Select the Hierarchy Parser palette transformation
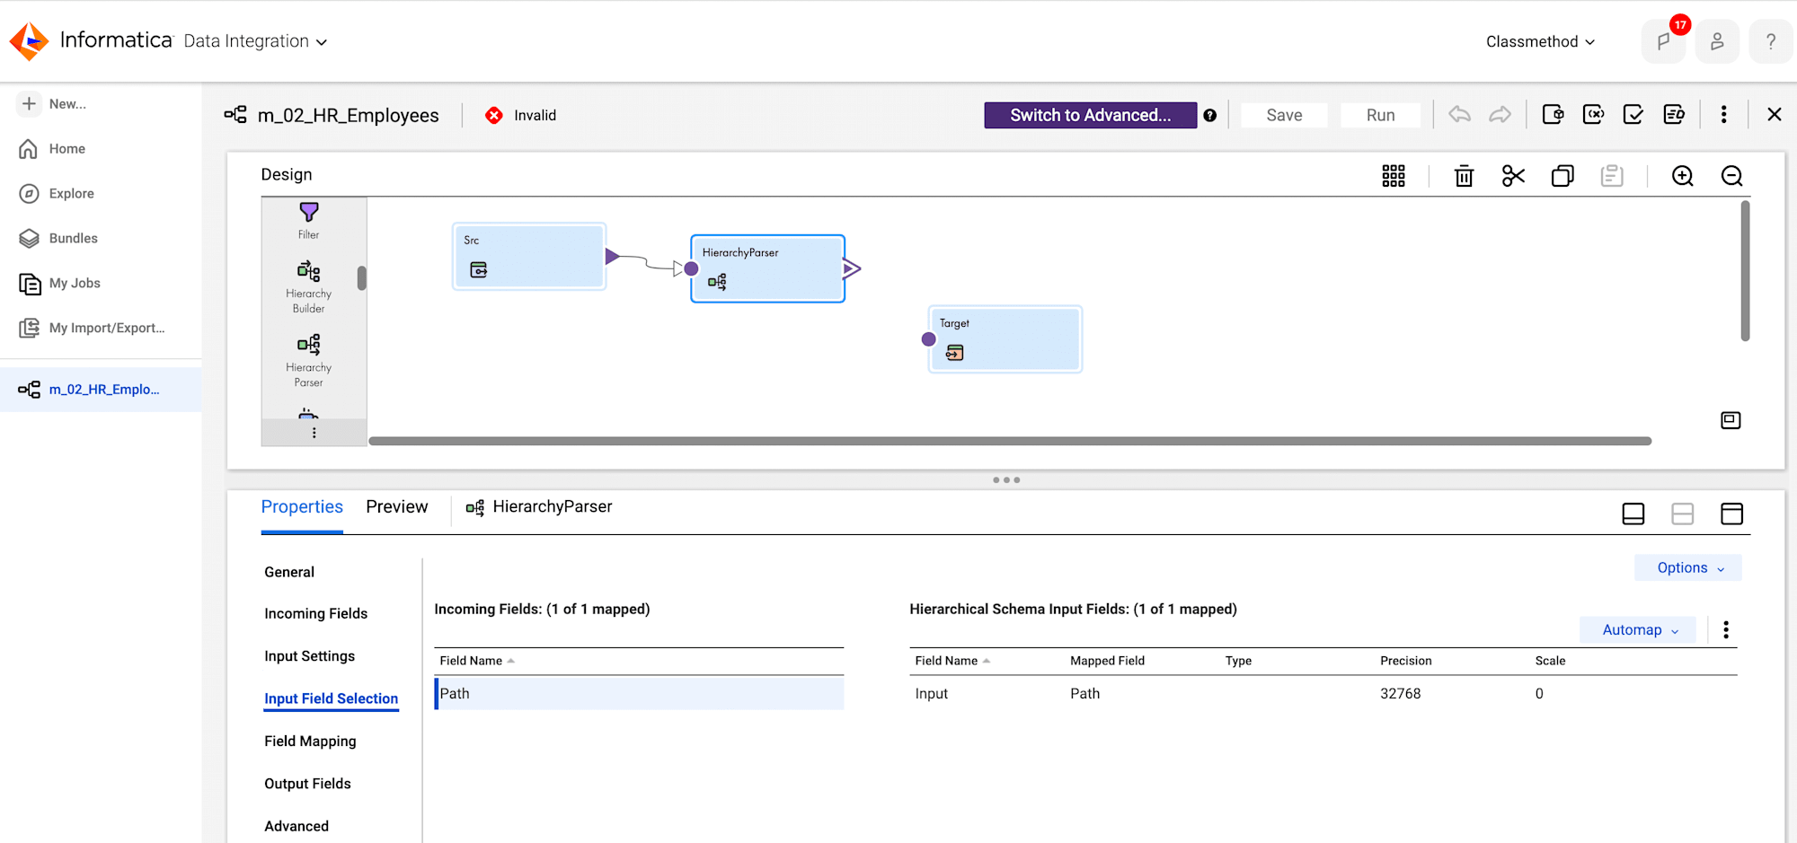Viewport: 1797px width, 843px height. (x=309, y=360)
